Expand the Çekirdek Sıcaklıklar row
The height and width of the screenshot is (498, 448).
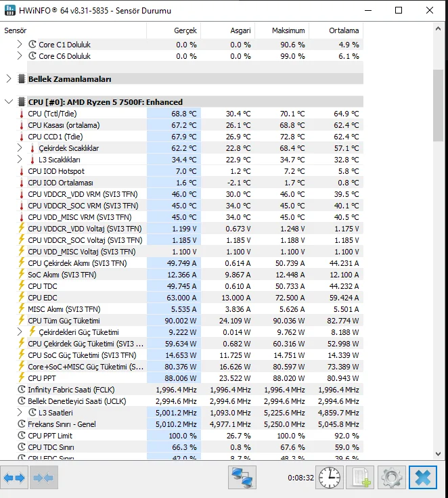pyautogui.click(x=20, y=148)
